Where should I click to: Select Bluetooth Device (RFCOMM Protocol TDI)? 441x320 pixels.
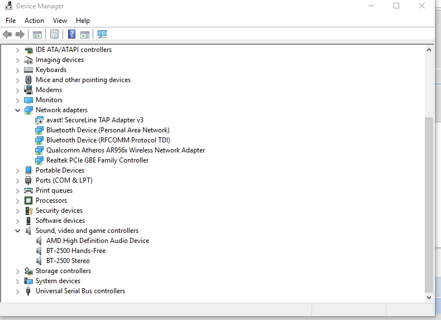[108, 140]
